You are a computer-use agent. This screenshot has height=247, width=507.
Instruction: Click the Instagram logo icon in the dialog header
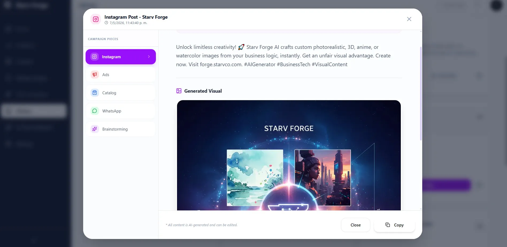tap(96, 19)
